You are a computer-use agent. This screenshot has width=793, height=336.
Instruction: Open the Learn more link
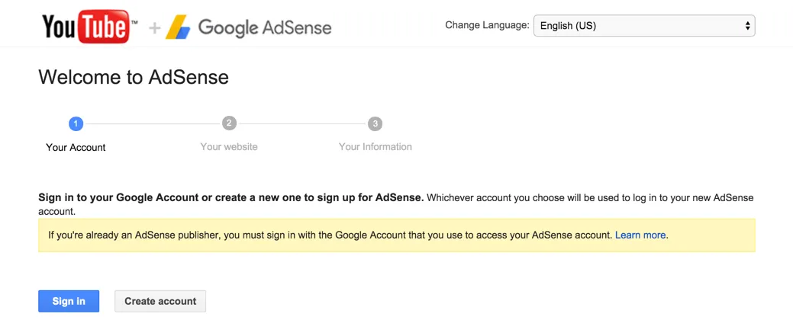coord(640,235)
